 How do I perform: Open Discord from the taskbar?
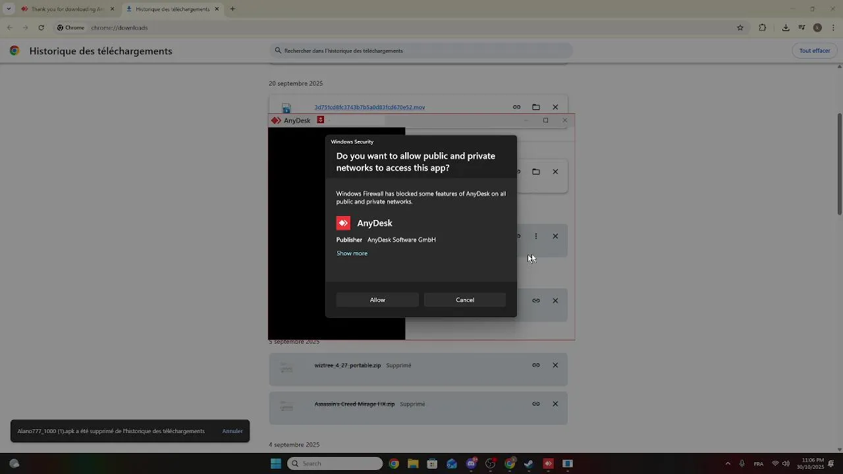(471, 463)
